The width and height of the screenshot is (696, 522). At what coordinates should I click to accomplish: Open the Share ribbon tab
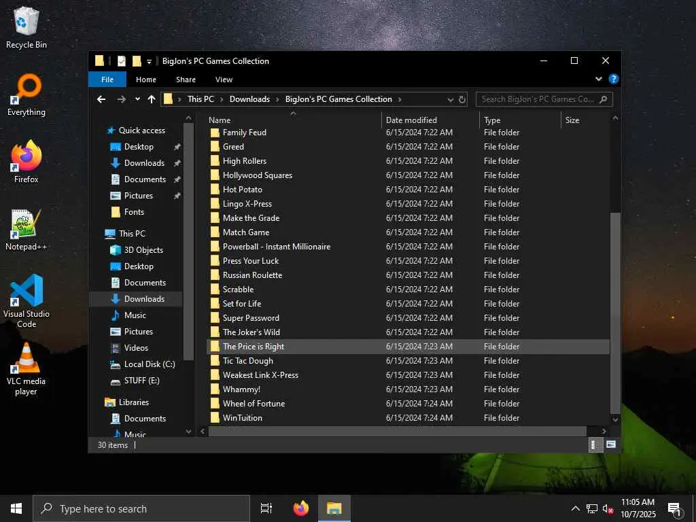coord(186,80)
